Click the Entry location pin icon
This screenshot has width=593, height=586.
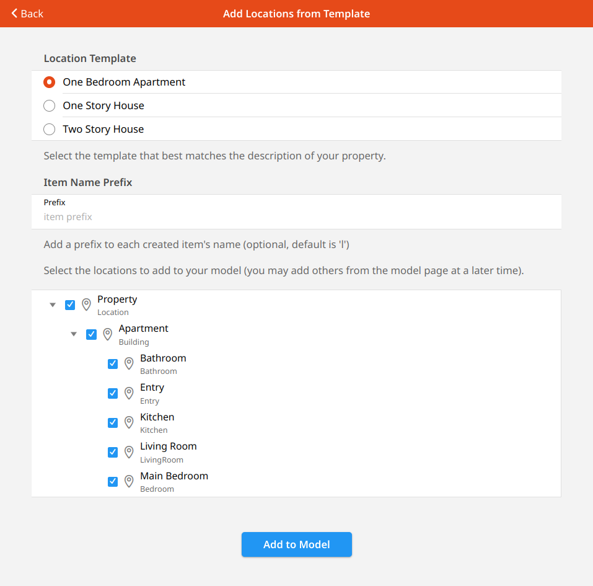click(129, 393)
